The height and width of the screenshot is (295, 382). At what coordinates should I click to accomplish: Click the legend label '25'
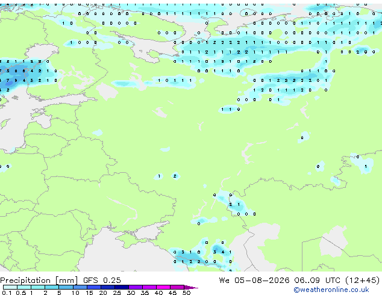(117, 293)
